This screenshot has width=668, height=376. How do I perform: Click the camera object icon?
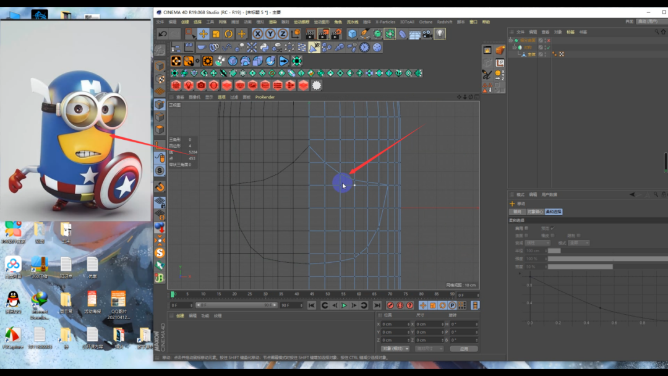tap(427, 33)
